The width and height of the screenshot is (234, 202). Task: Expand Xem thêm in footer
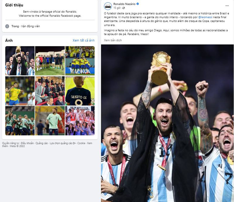tap(89, 143)
